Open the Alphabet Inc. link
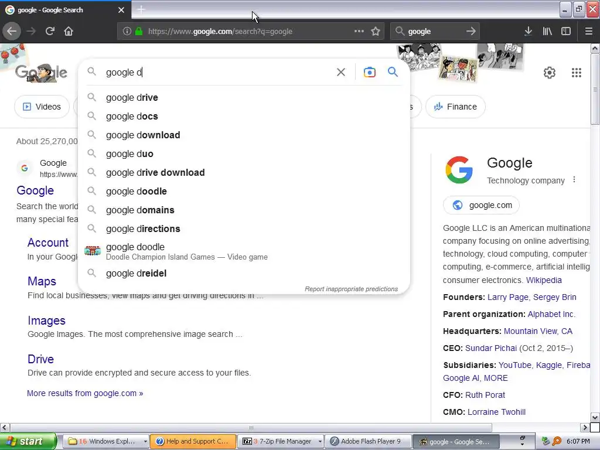The height and width of the screenshot is (450, 600). click(x=551, y=314)
